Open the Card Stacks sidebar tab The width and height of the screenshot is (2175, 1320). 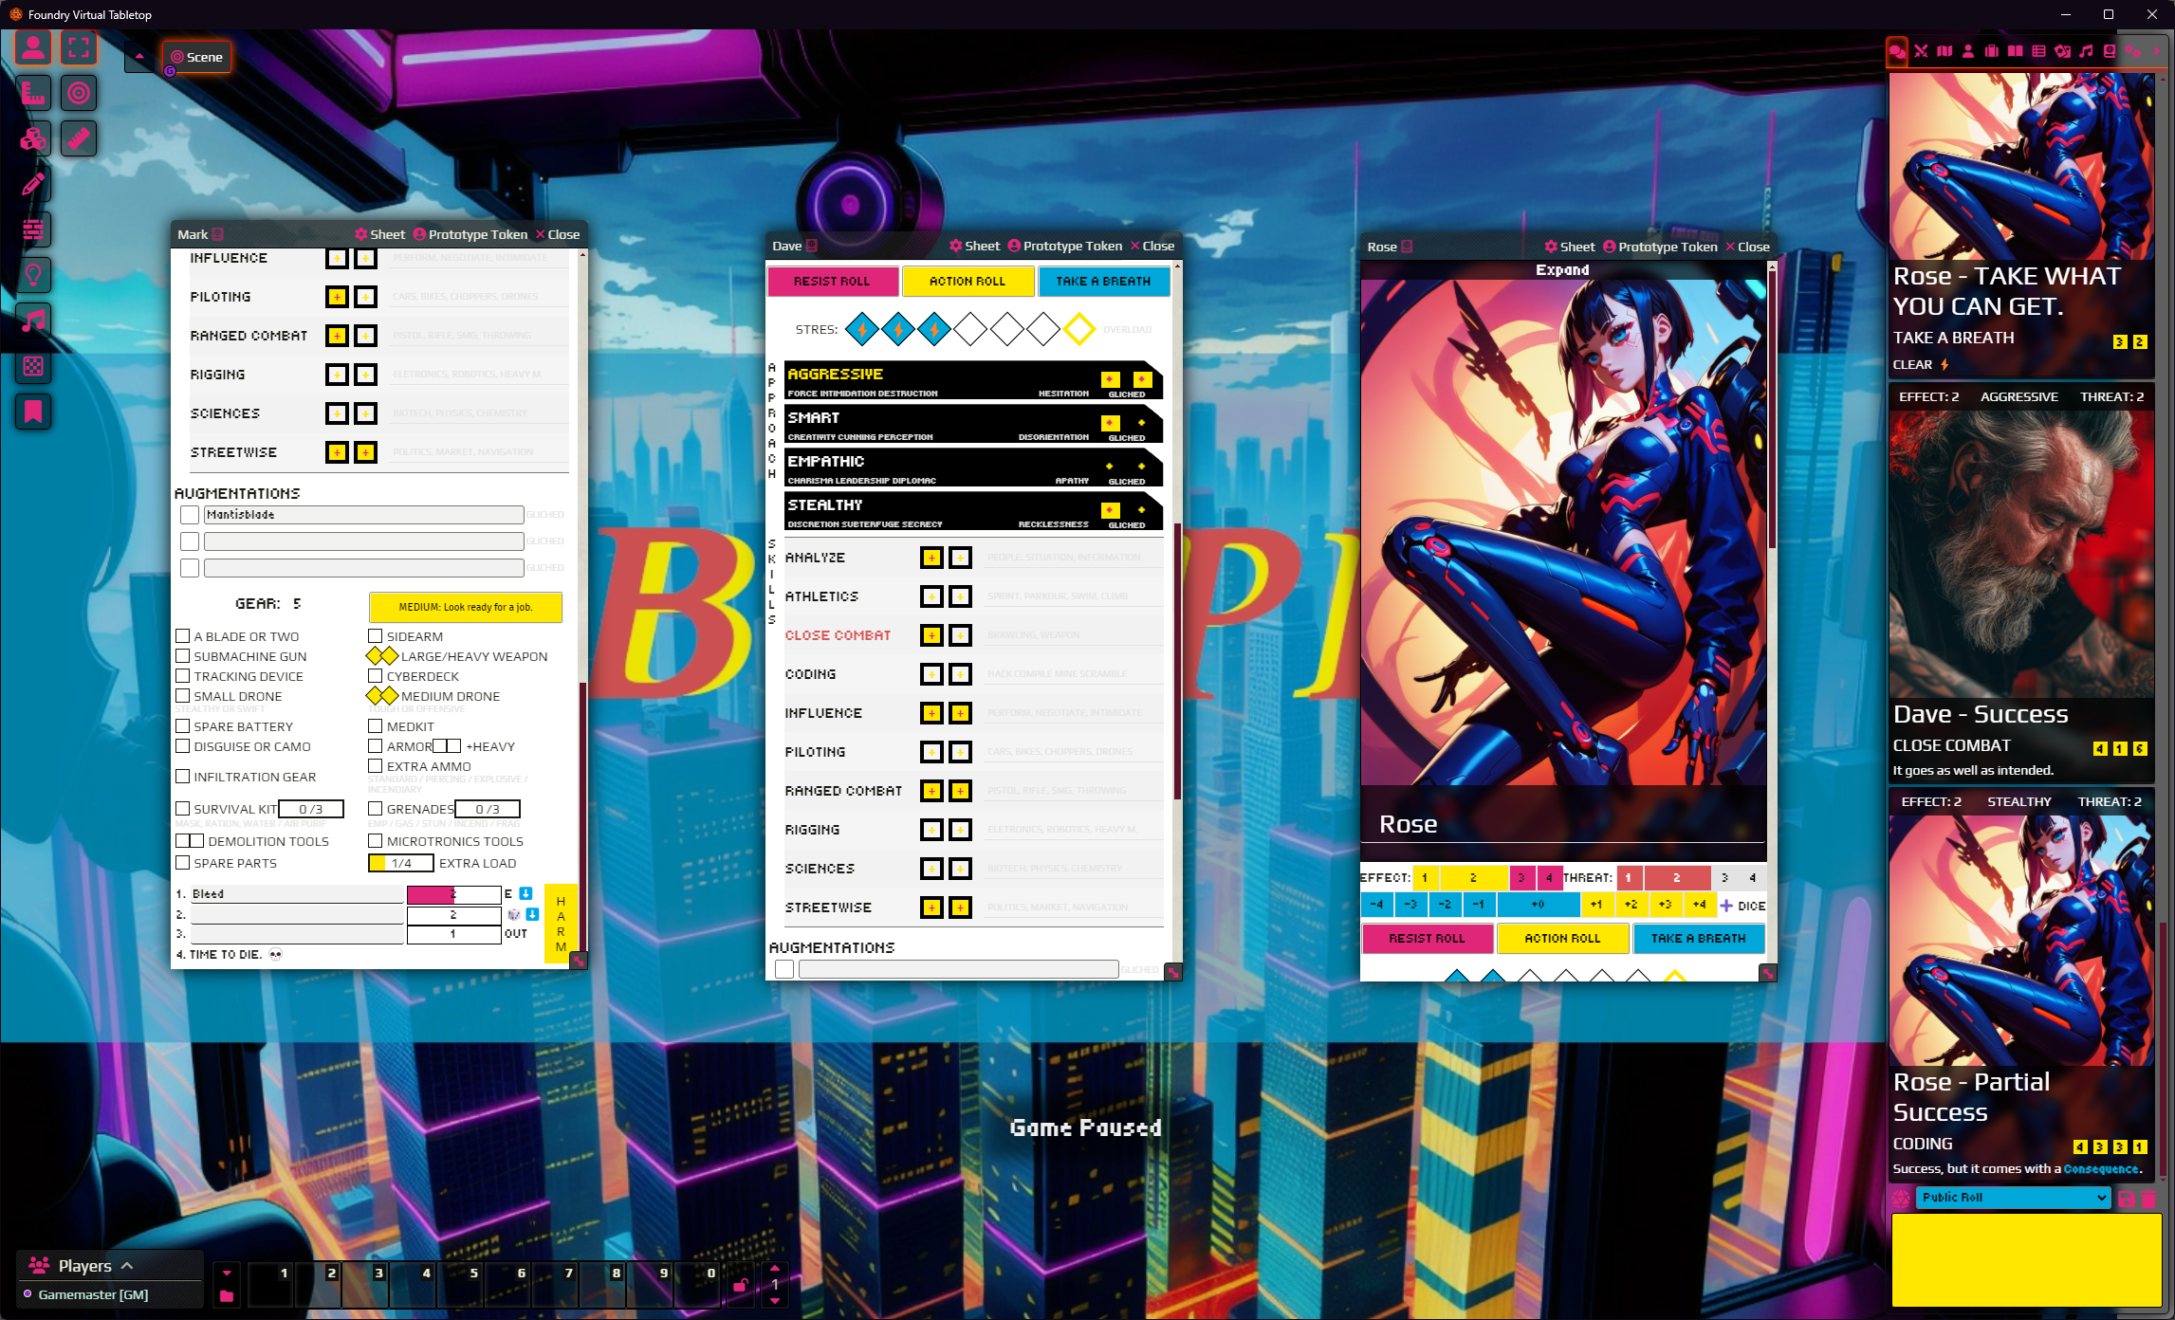click(2062, 51)
